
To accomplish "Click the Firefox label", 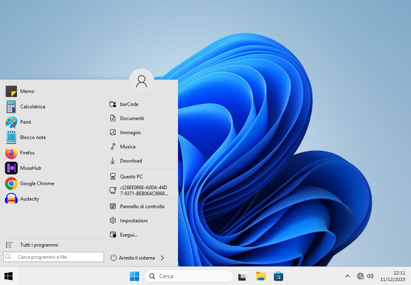I will [x=27, y=153].
